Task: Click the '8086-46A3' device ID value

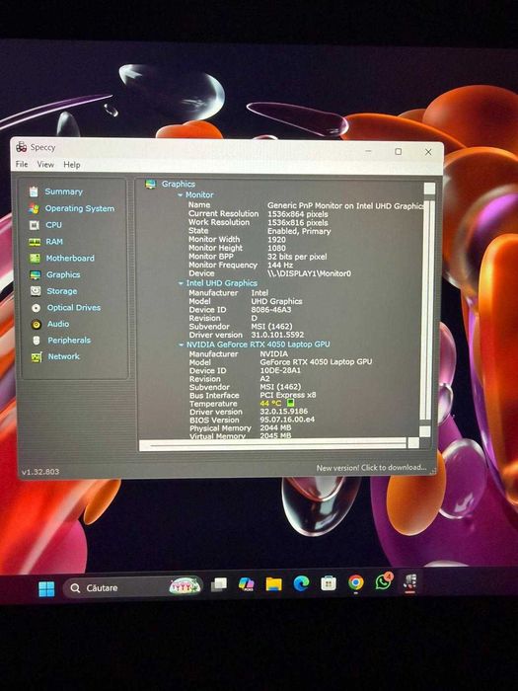Action: (x=271, y=310)
